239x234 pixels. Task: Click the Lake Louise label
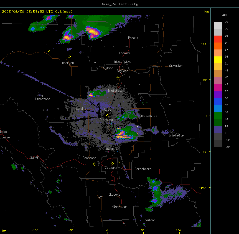(x=5, y=135)
